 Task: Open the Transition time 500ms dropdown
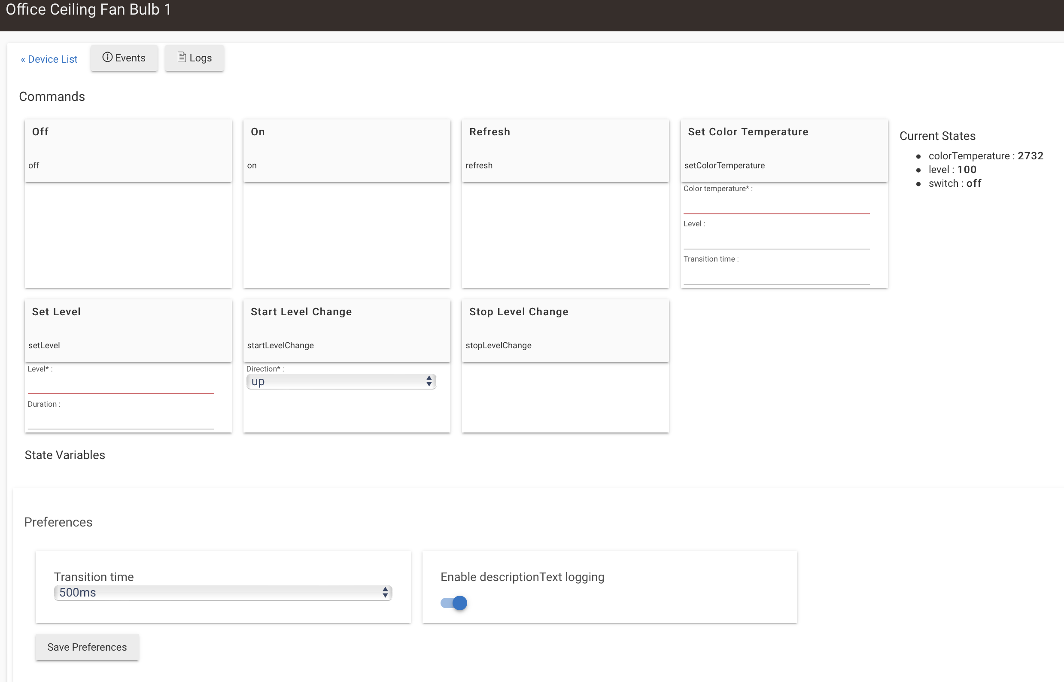coord(223,593)
